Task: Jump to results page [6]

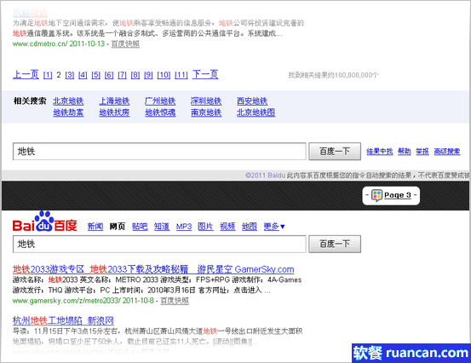Action: [109, 75]
